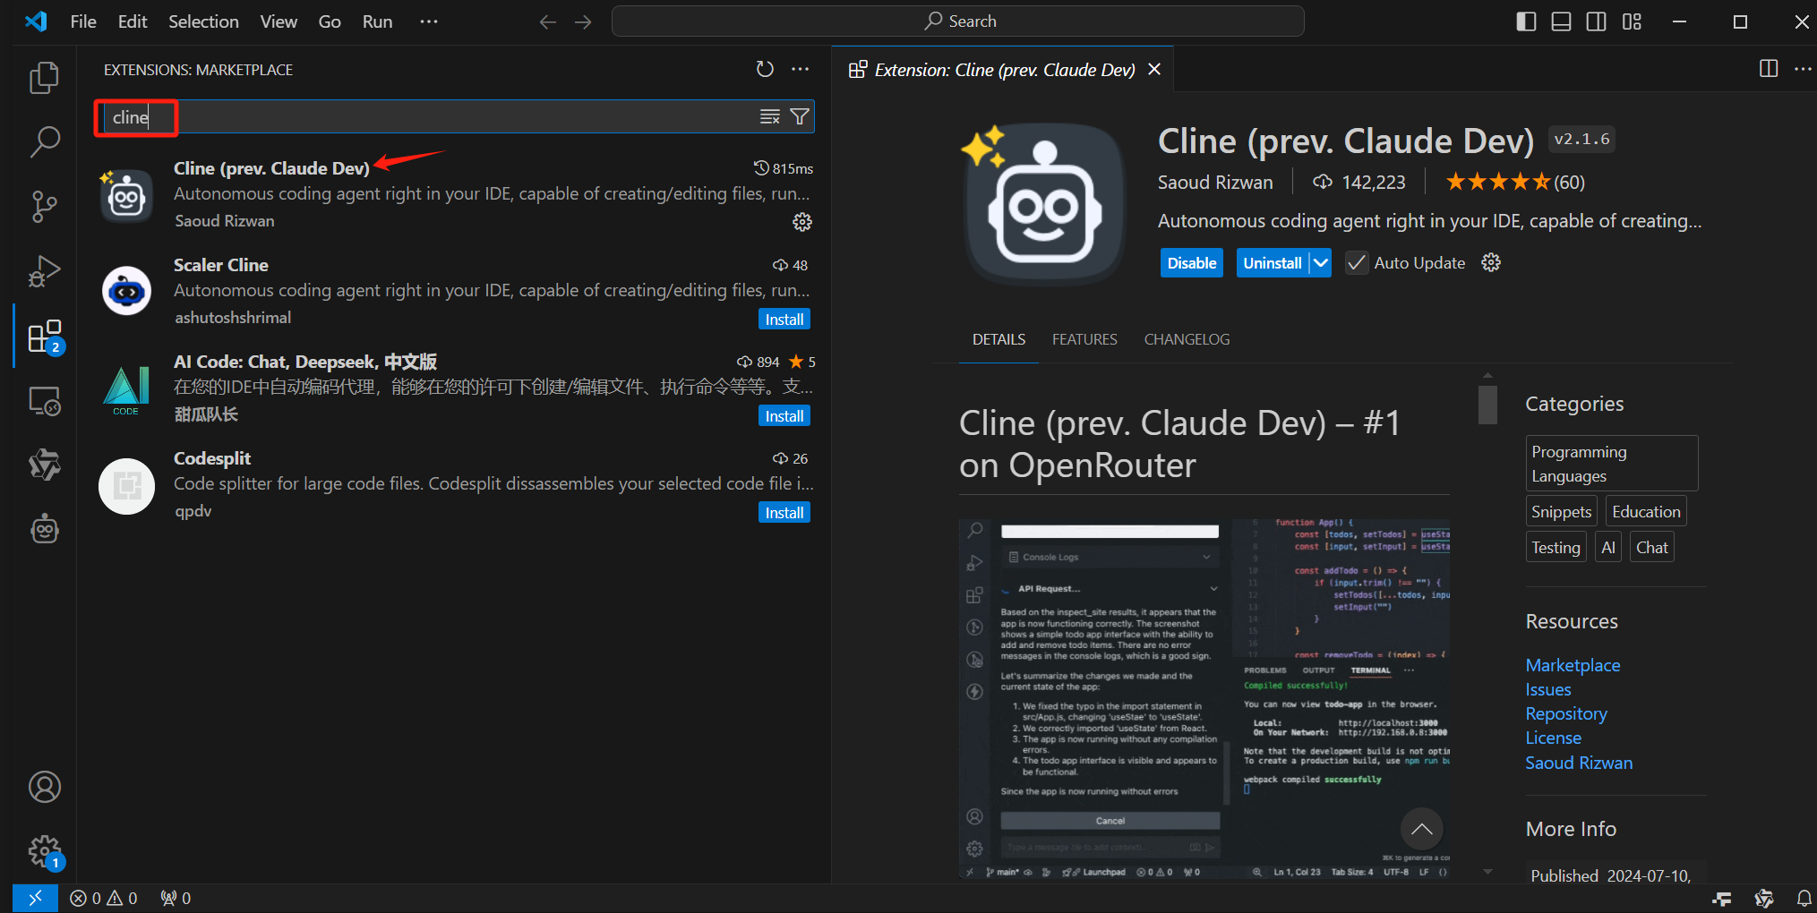Toggle the bottom panel layout button
1817x913 pixels.
click(1561, 21)
